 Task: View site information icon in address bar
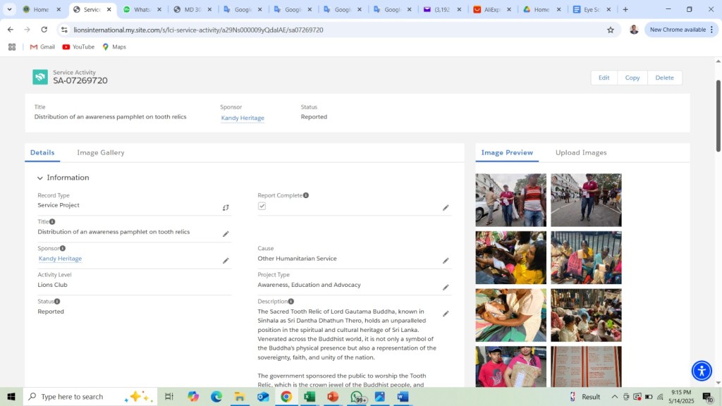(x=64, y=30)
